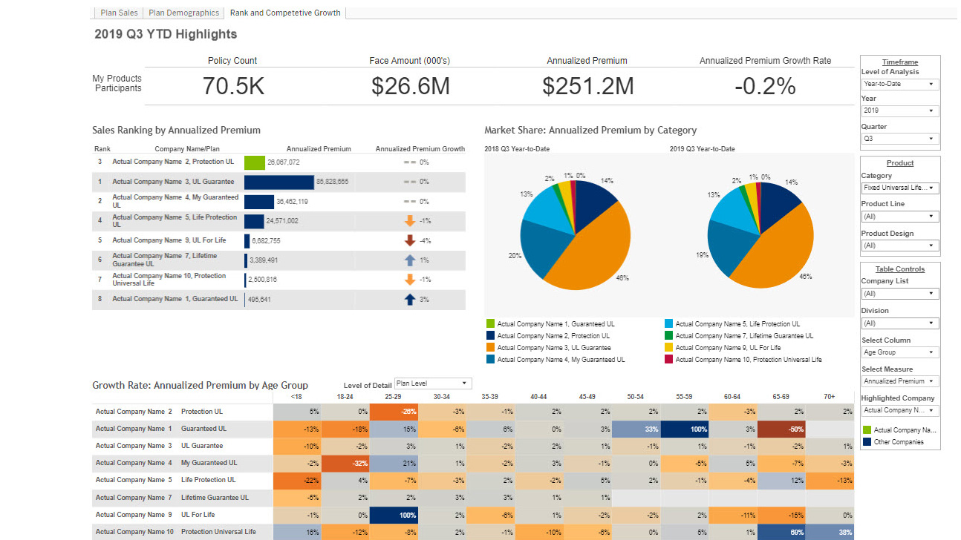
Task: Open the Category Fixed Universal Life dropdown
Action: (899, 188)
